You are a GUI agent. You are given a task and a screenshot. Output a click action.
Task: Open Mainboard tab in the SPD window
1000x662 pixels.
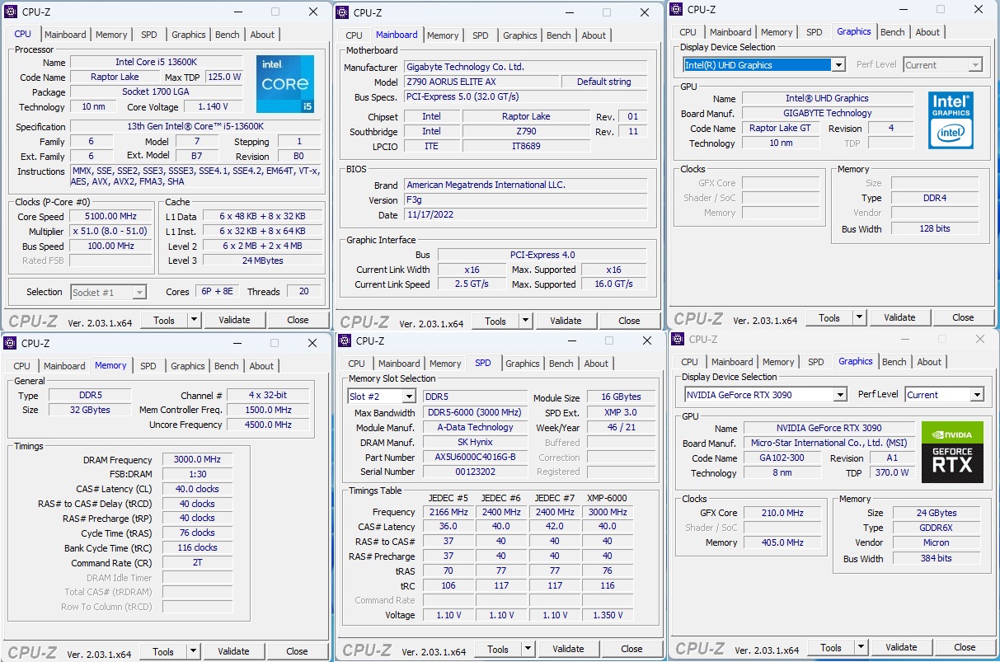399,364
